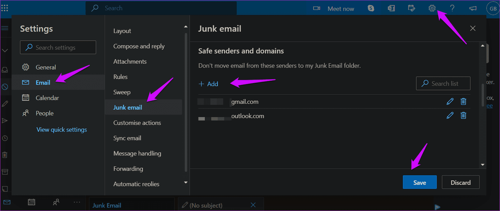This screenshot has width=500, height=211.
Task: Delete the outlook.com safe sender entry
Action: pyautogui.click(x=463, y=115)
